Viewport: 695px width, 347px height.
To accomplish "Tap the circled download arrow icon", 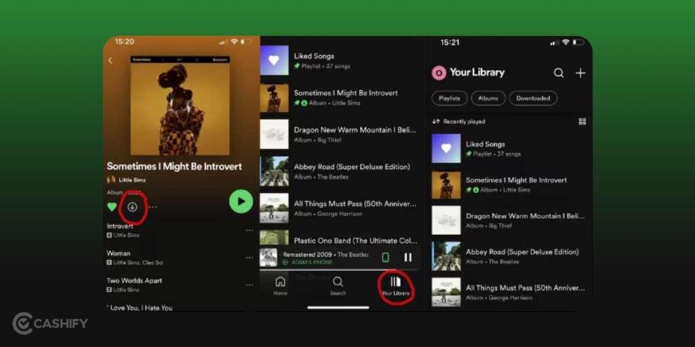I will [132, 207].
